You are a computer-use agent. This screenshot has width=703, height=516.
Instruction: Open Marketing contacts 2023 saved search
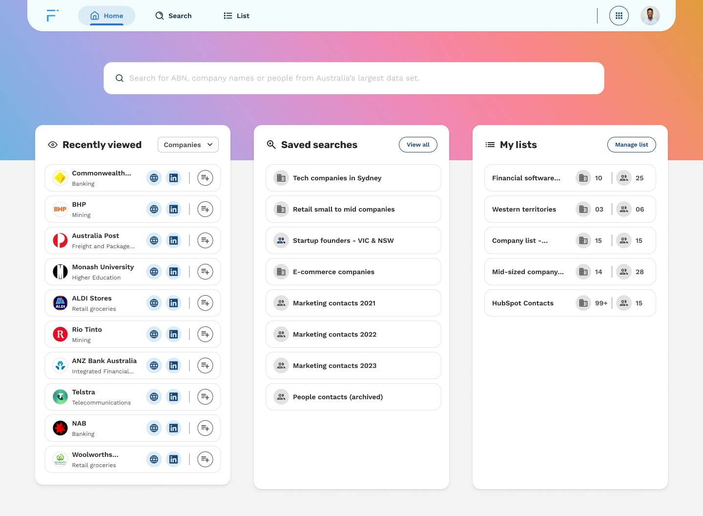coord(353,365)
